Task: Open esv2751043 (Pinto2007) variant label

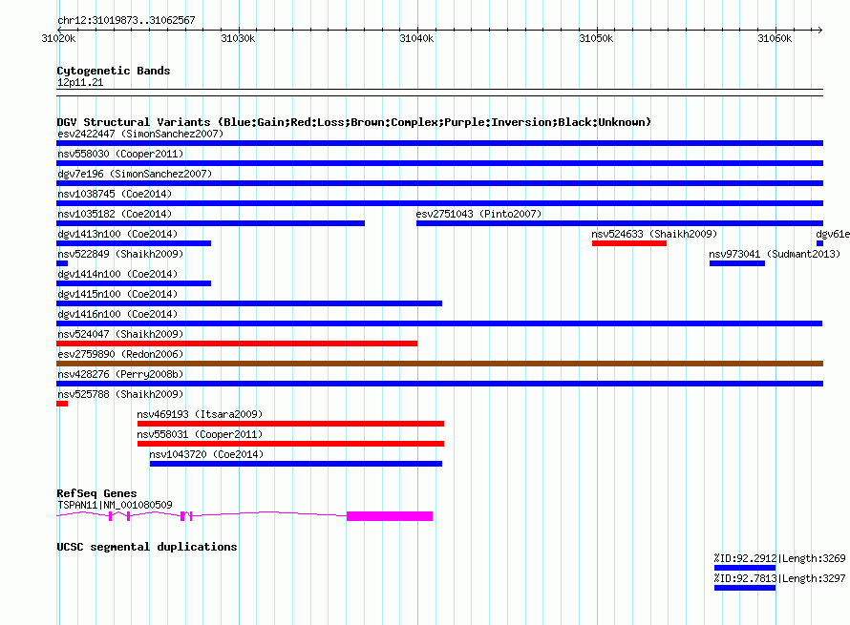Action: (478, 214)
